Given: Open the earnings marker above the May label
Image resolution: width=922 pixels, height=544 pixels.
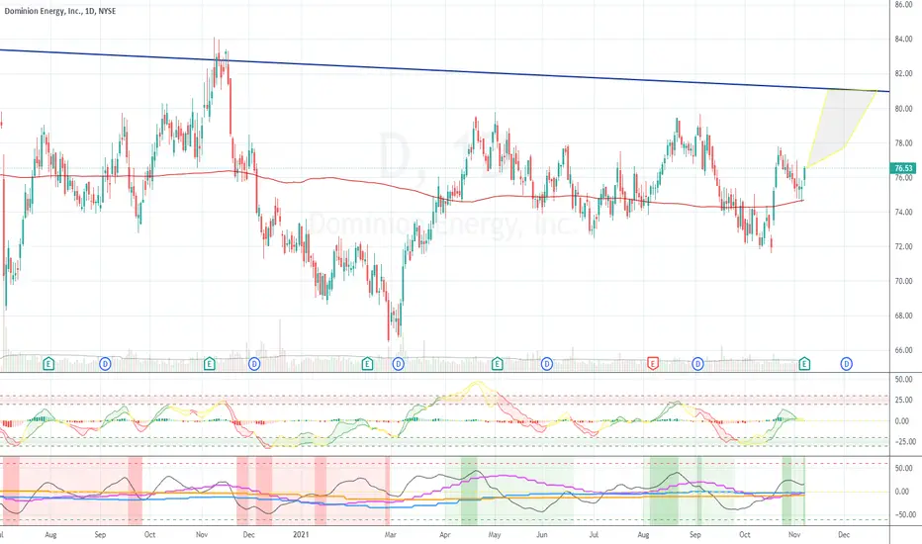Looking at the screenshot, I should click(497, 364).
